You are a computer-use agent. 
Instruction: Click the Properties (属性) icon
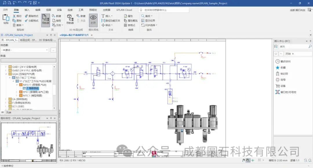pyautogui.click(x=125, y=16)
